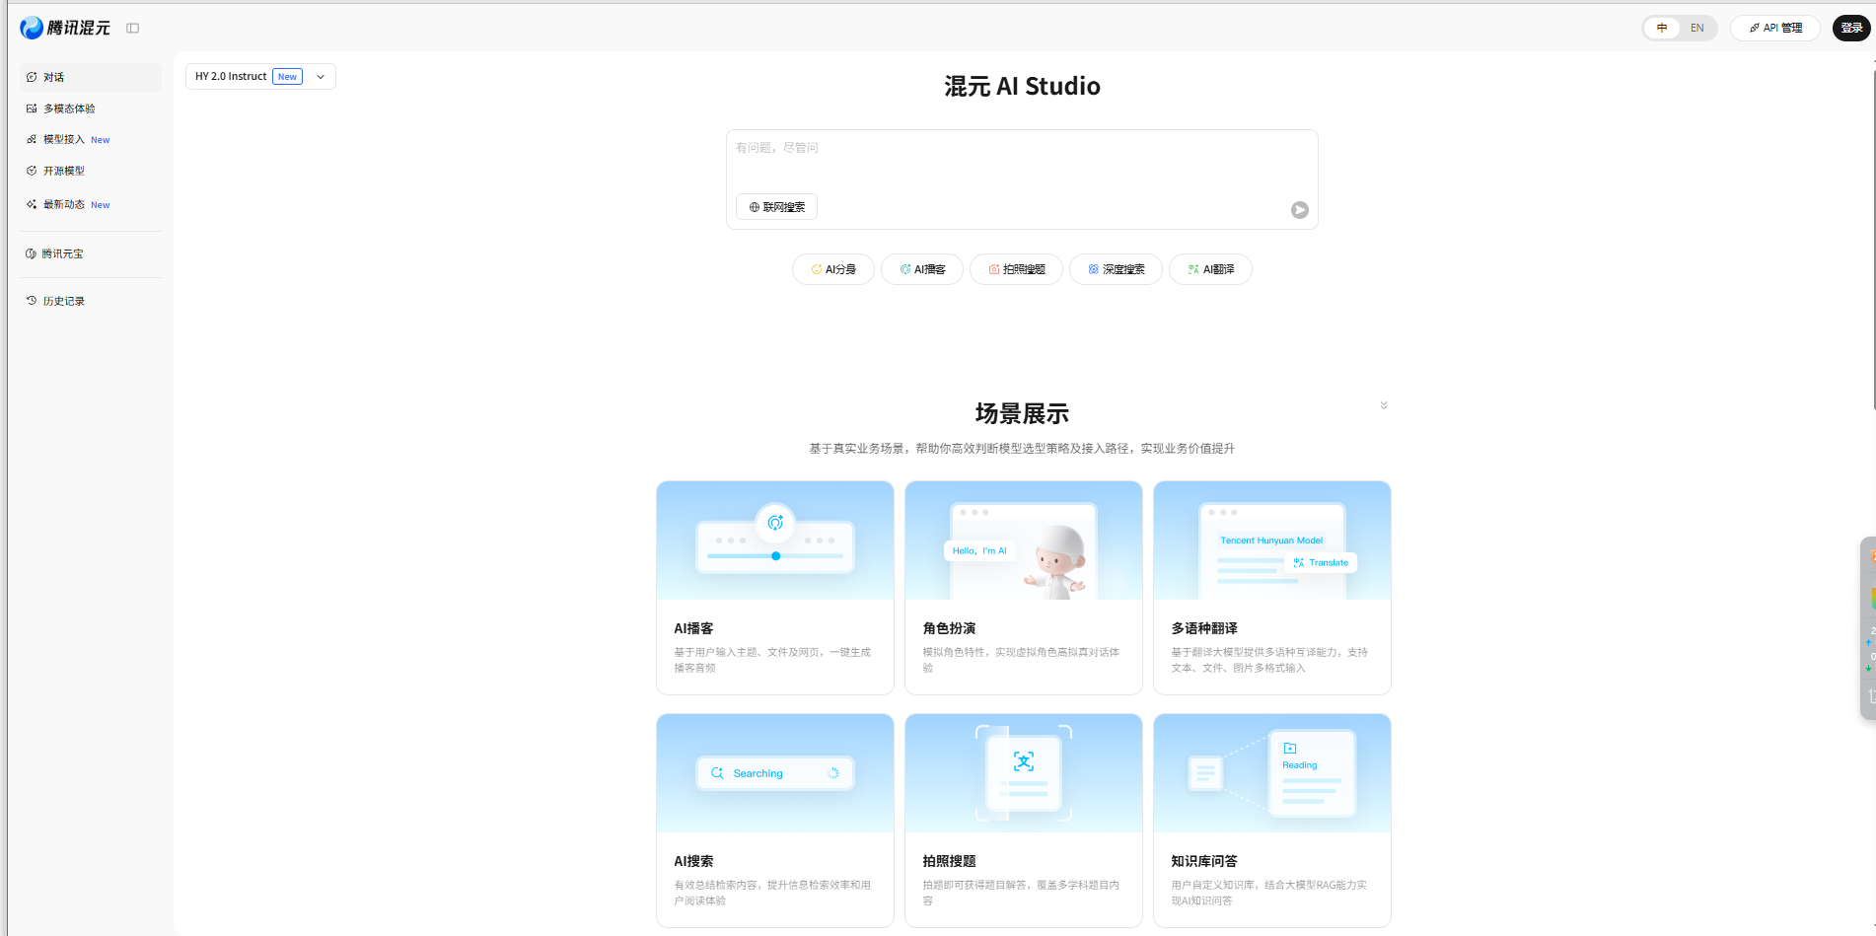1876x936 pixels.
Task: Click the send arrow button
Action: pyautogui.click(x=1300, y=210)
